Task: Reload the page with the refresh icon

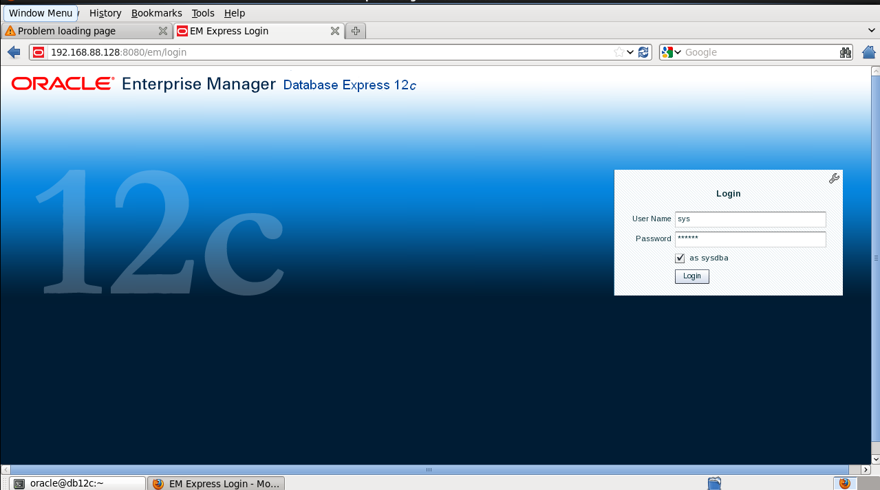Action: [x=644, y=52]
